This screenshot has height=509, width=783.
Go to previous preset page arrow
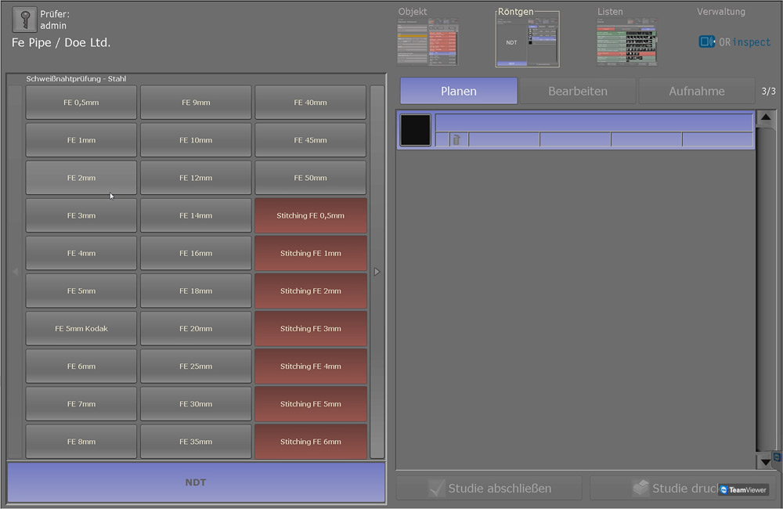tap(16, 272)
